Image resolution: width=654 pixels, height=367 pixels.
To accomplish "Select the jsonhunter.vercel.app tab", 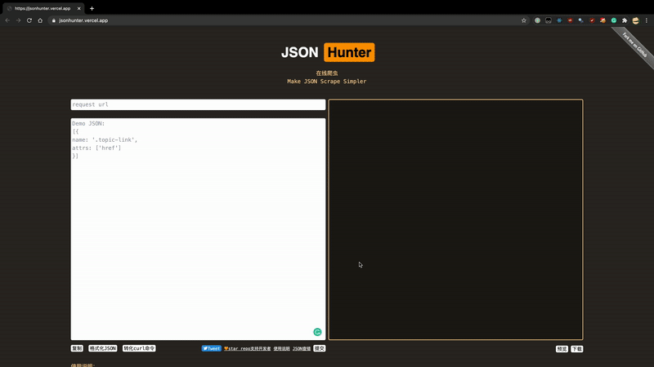I will (x=43, y=8).
